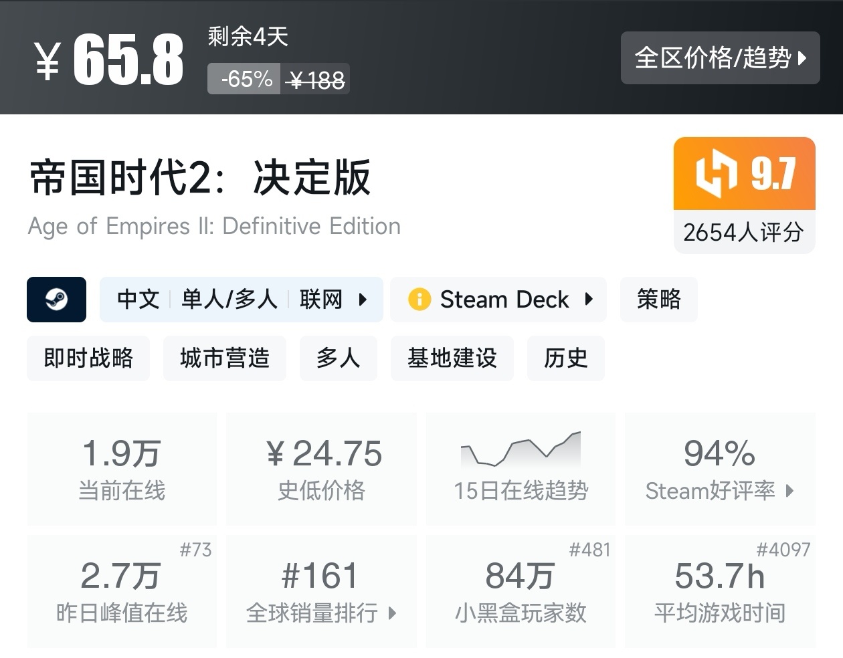Expand Steam Deck compatibility arrow
This screenshot has height=658, width=843.
click(x=589, y=299)
